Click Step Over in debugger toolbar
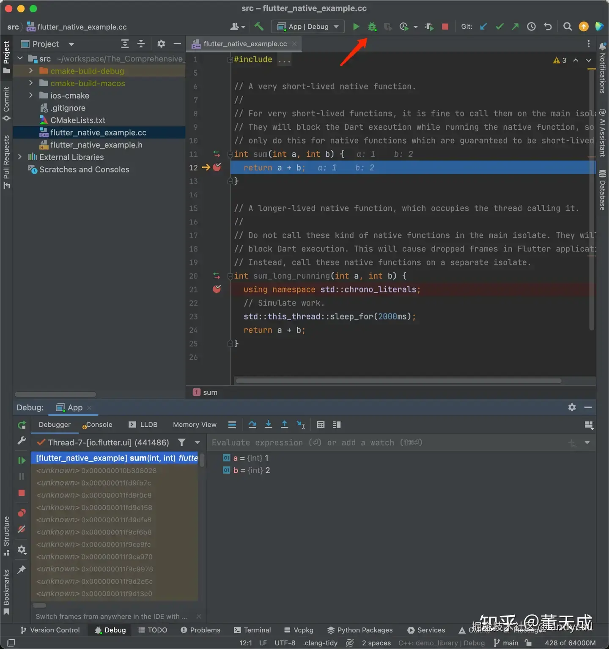 (x=252, y=425)
